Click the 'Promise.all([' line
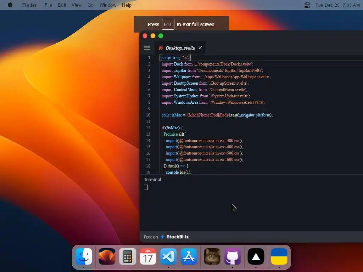This screenshot has width=363, height=272. [175, 134]
